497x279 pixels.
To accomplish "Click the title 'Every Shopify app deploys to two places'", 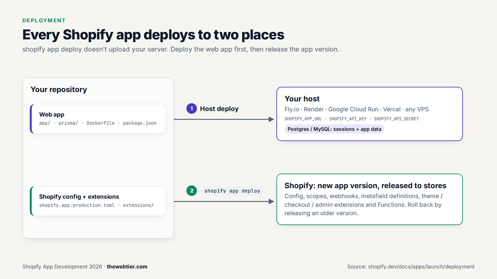I will [x=153, y=35].
